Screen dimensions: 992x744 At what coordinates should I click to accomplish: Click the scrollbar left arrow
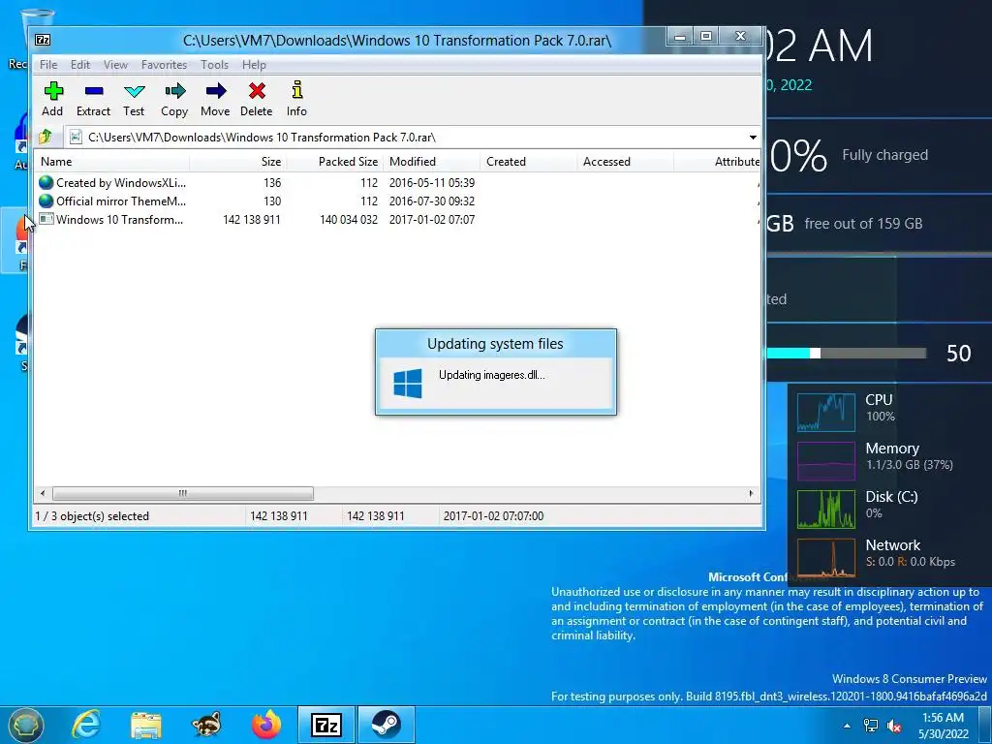[x=43, y=493]
